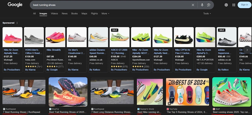The width and height of the screenshot is (252, 115).
Task: Open the Flights tab
Action: (94, 14)
